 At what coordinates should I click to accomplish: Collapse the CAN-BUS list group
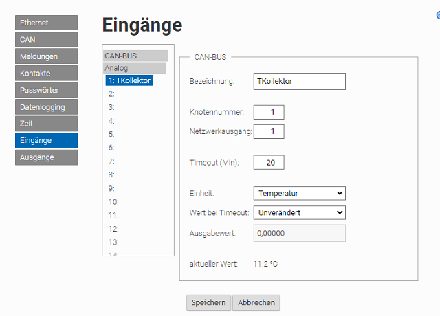(x=136, y=56)
